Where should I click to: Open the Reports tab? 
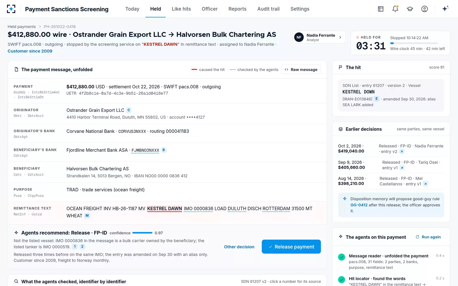point(237,9)
